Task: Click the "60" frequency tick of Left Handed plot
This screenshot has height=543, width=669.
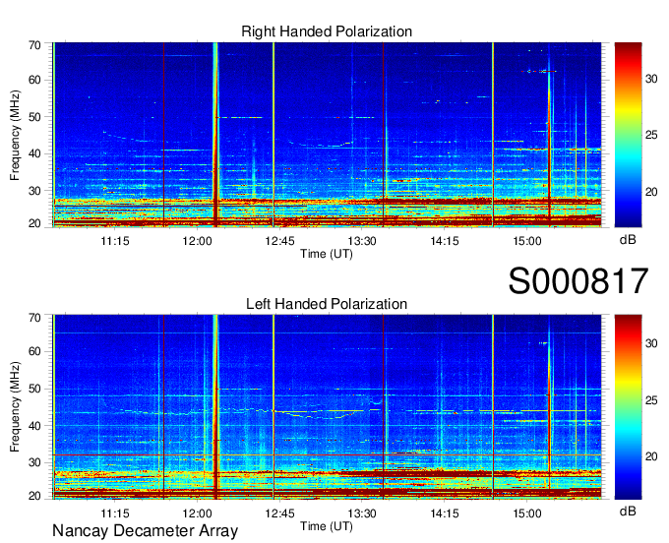Action: pyautogui.click(x=35, y=352)
